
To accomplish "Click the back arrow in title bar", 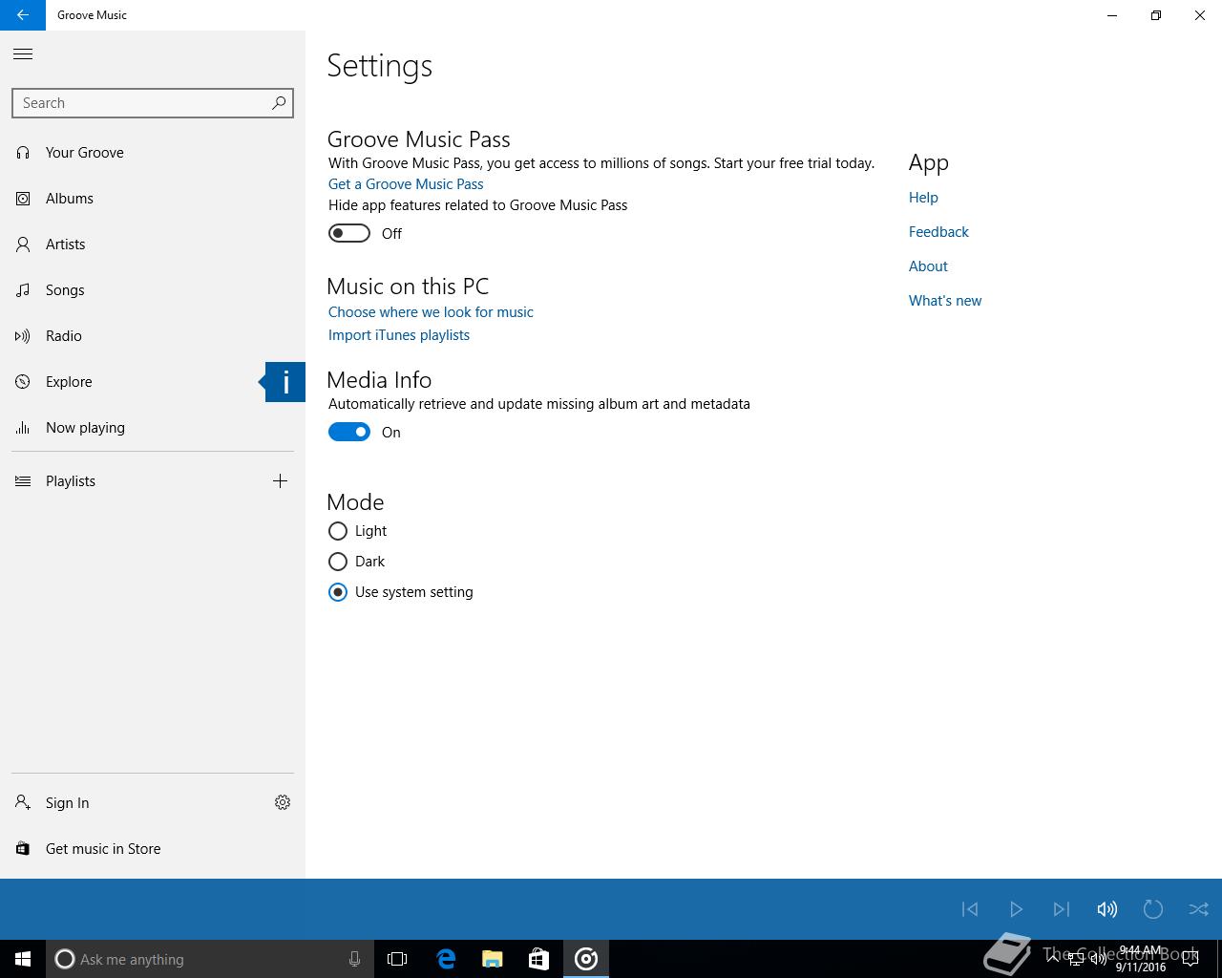I will (23, 15).
